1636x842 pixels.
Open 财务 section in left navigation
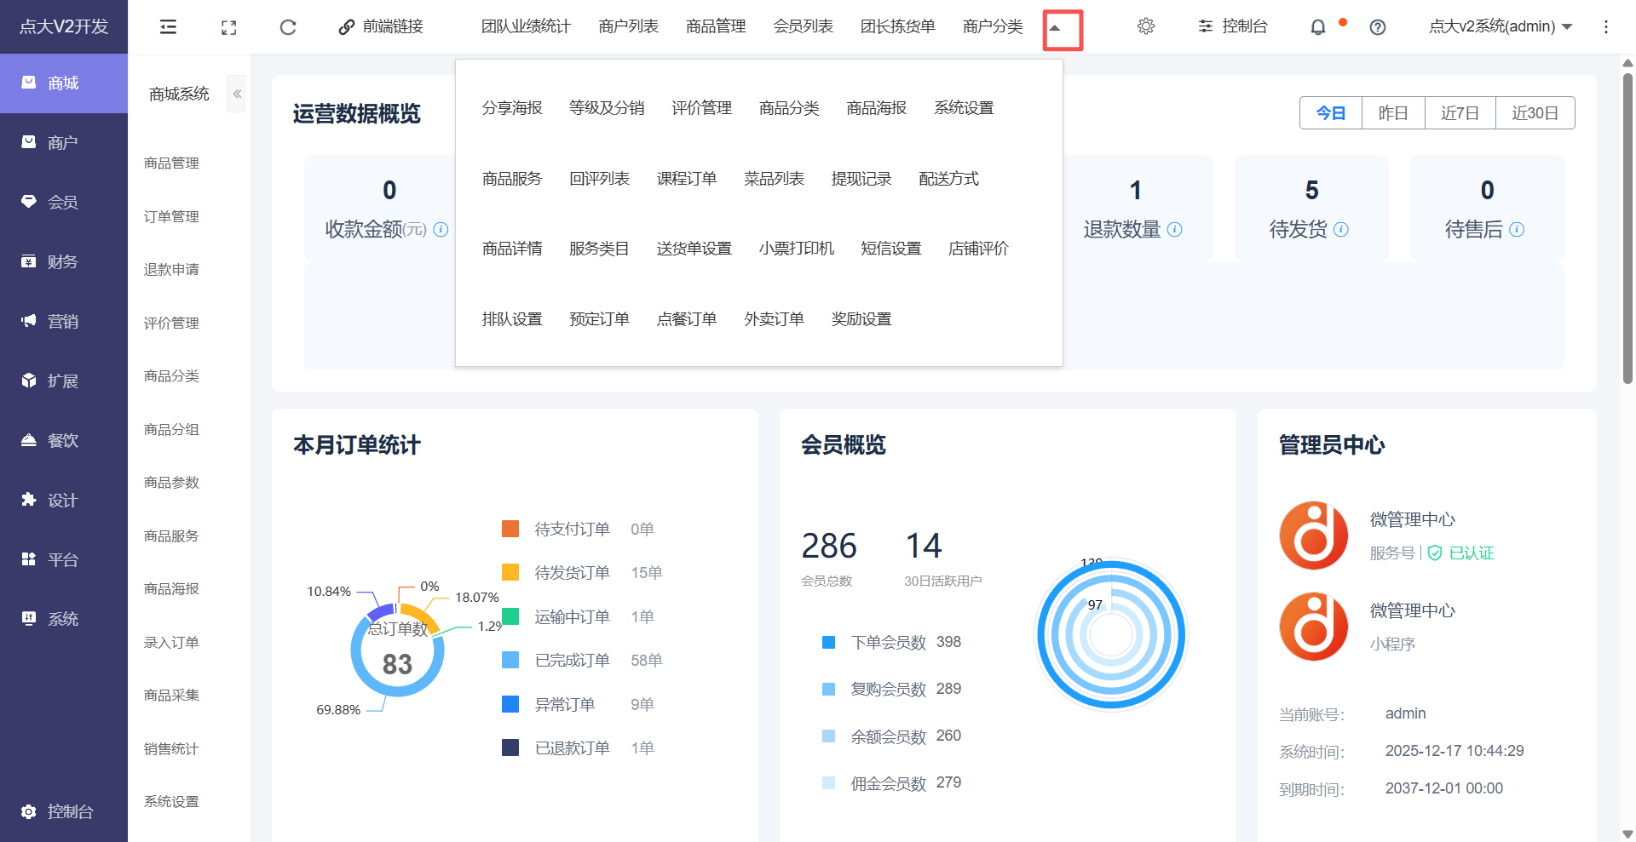coord(64,261)
